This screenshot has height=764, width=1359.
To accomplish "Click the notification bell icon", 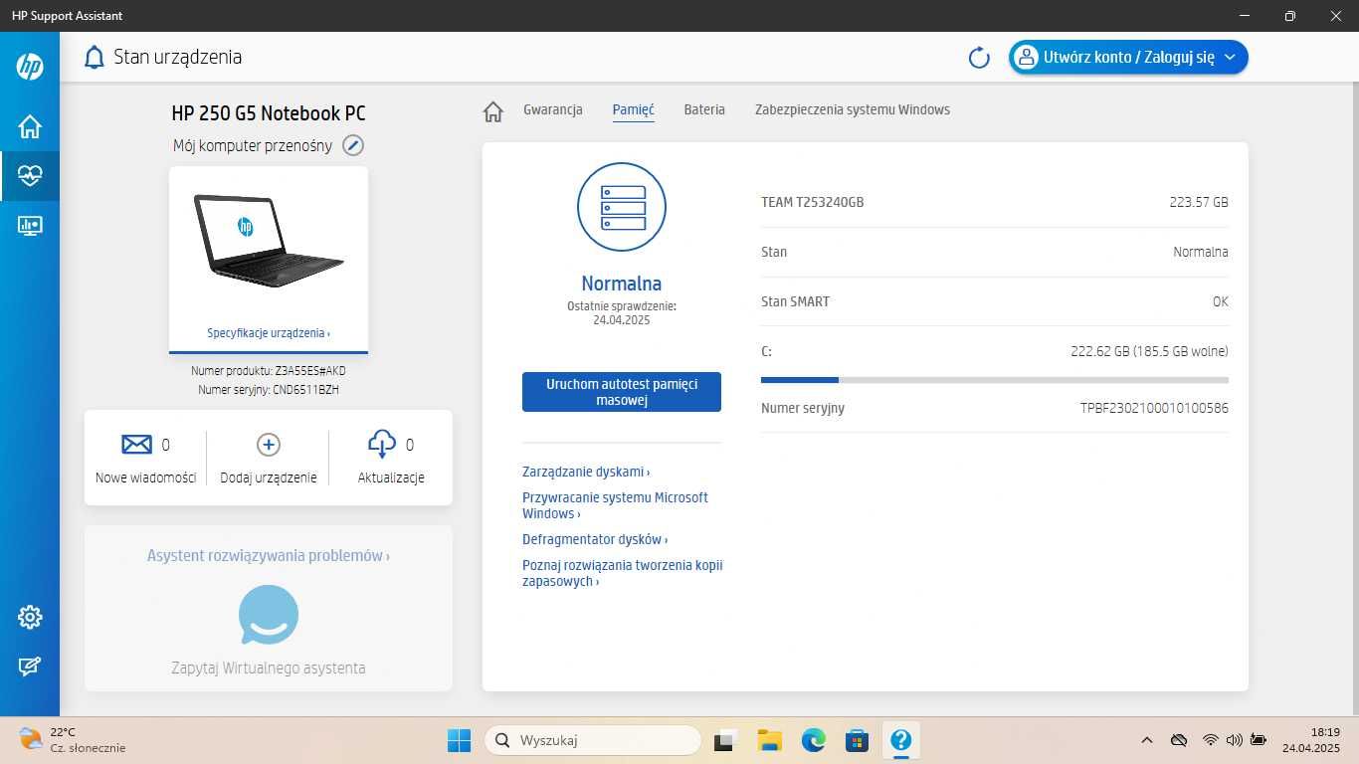I will (x=94, y=57).
